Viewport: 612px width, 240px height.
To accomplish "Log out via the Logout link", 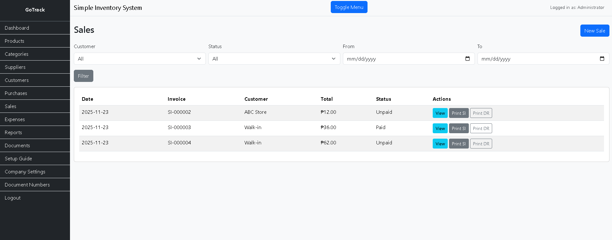I will [x=35, y=198].
